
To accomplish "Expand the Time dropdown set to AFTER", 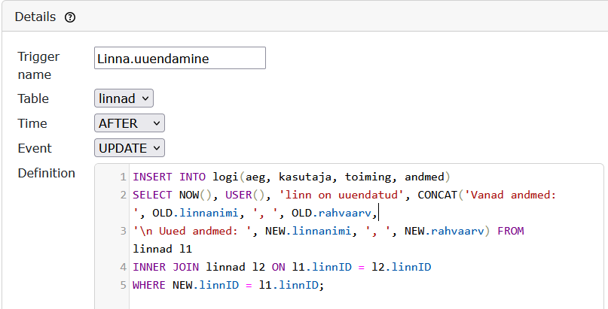I will coord(130,123).
